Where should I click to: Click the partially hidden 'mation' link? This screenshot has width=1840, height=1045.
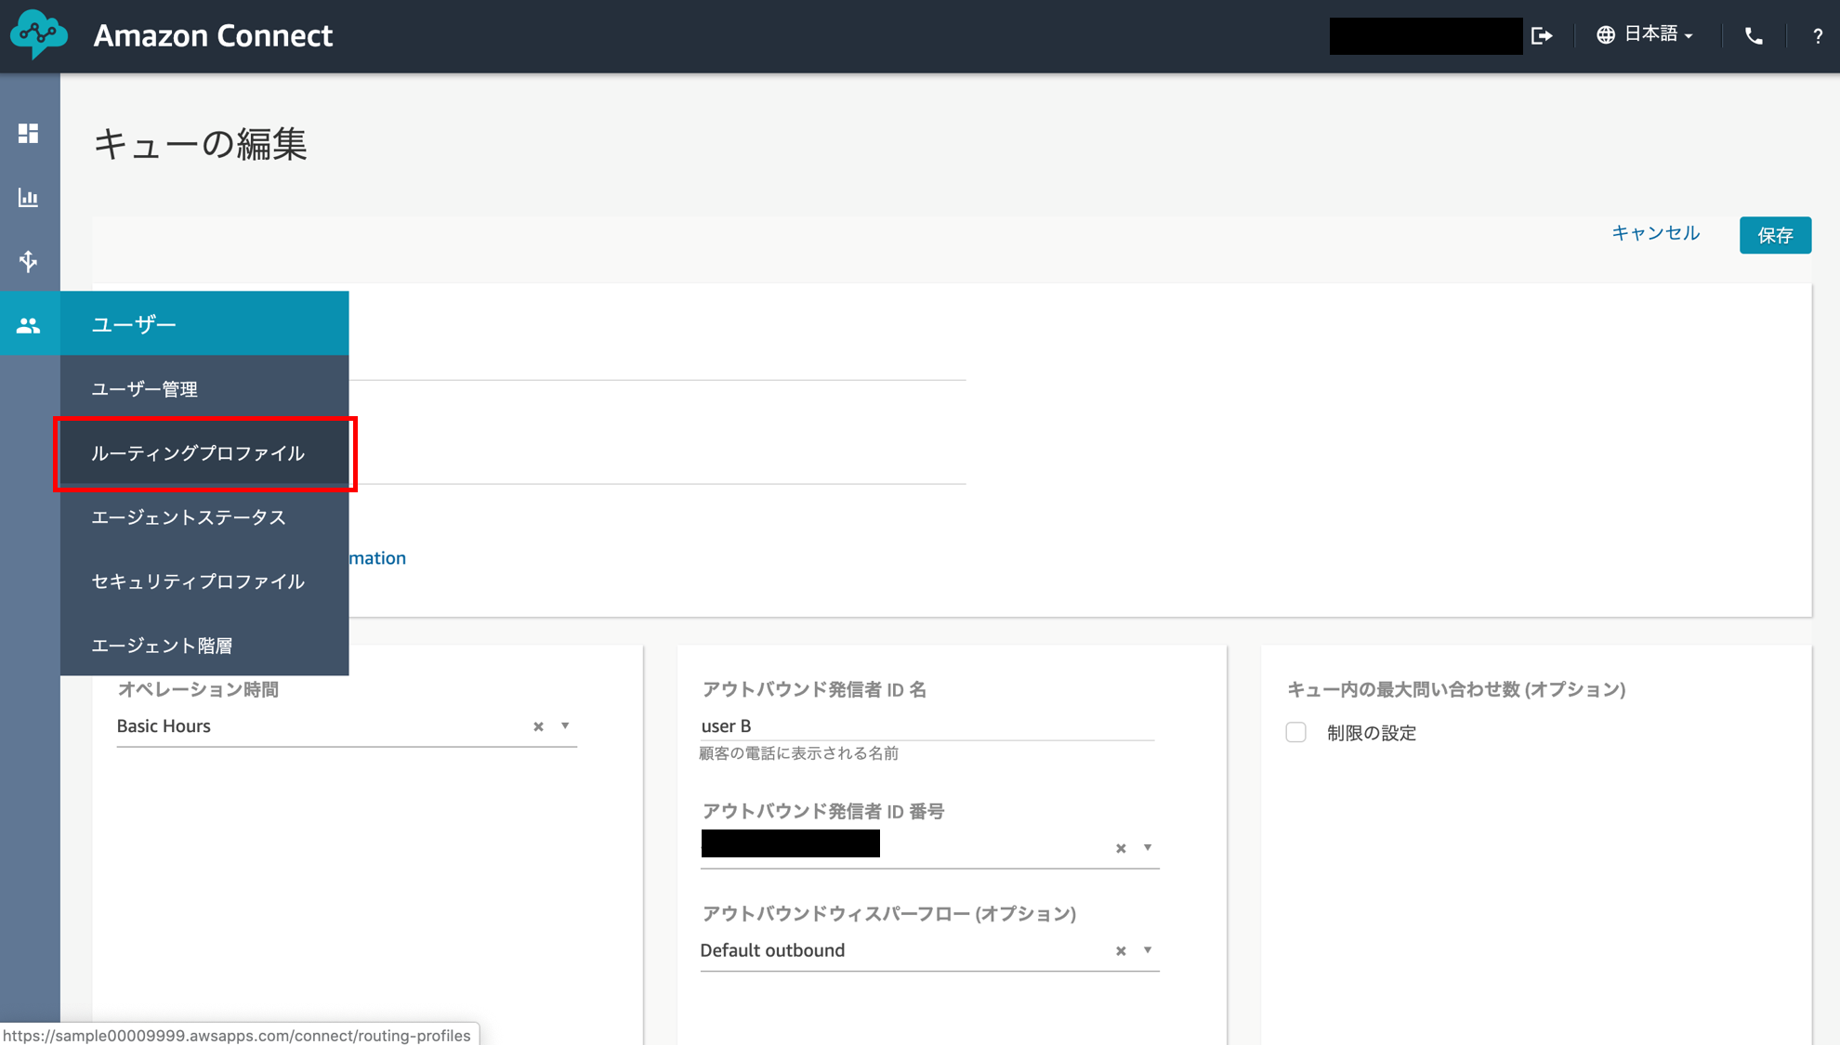(x=378, y=557)
